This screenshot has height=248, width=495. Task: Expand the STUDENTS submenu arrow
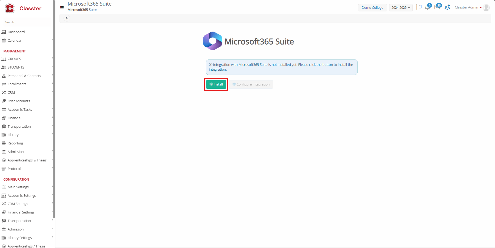[x=53, y=67]
